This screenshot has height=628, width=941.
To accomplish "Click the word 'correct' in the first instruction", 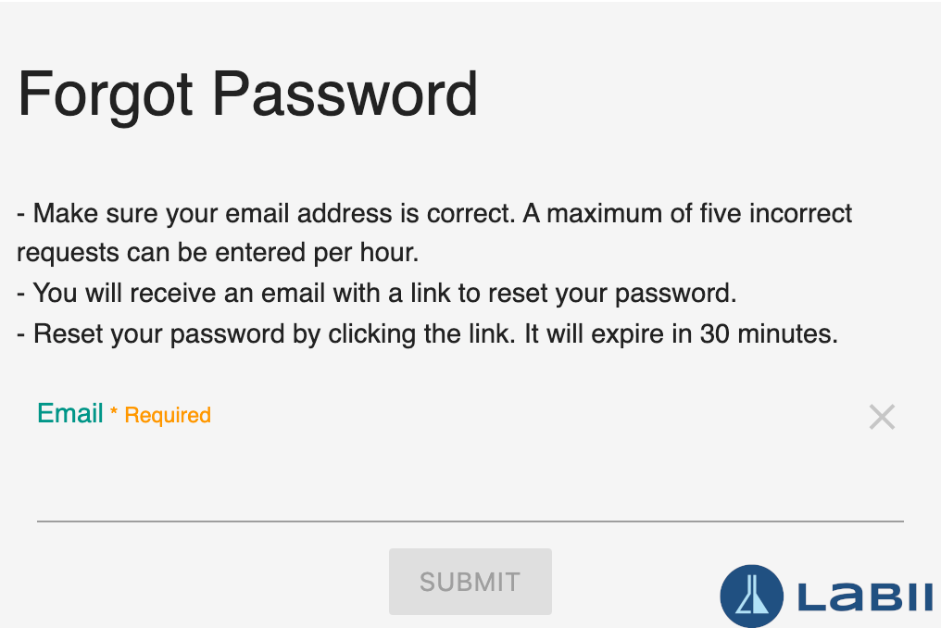I will [x=470, y=214].
